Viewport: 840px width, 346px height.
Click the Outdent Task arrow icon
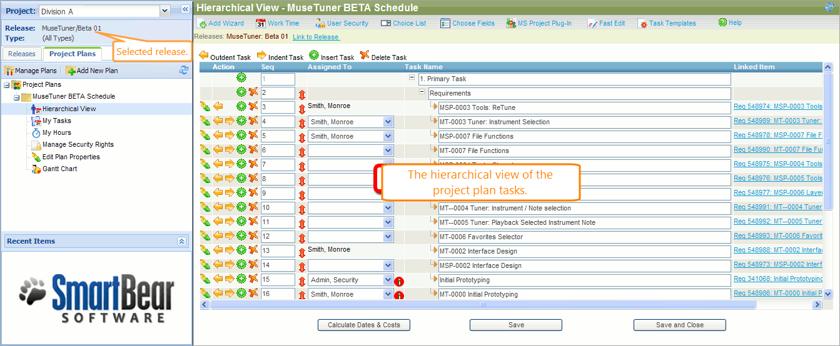pyautogui.click(x=204, y=56)
